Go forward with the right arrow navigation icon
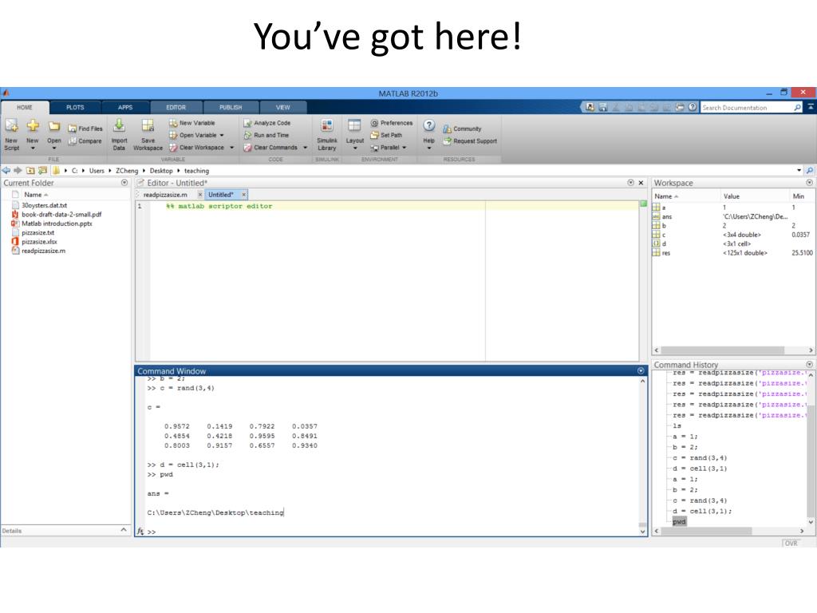Screen dimensions: 817x613 pyautogui.click(x=18, y=171)
